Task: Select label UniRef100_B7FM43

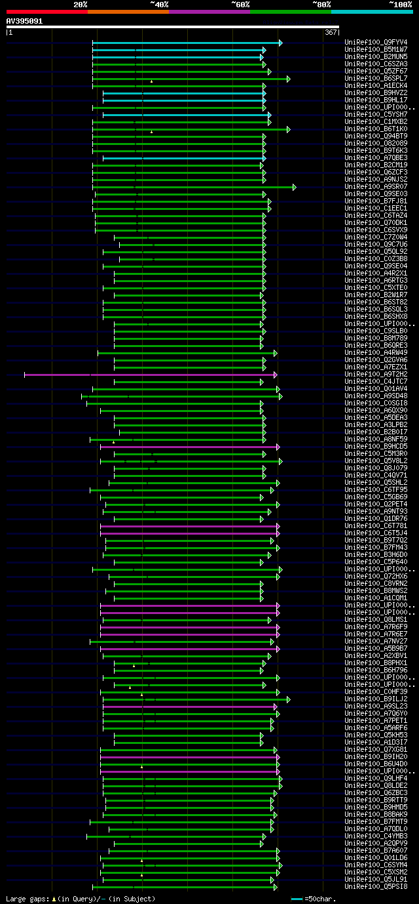Action: point(376,548)
